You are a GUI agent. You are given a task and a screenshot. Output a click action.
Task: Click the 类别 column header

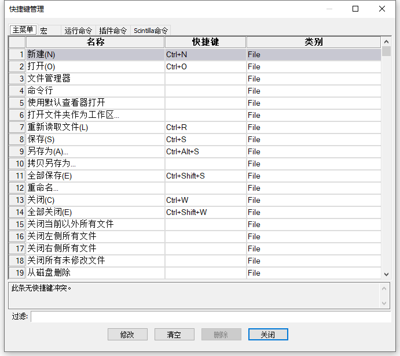click(x=314, y=42)
